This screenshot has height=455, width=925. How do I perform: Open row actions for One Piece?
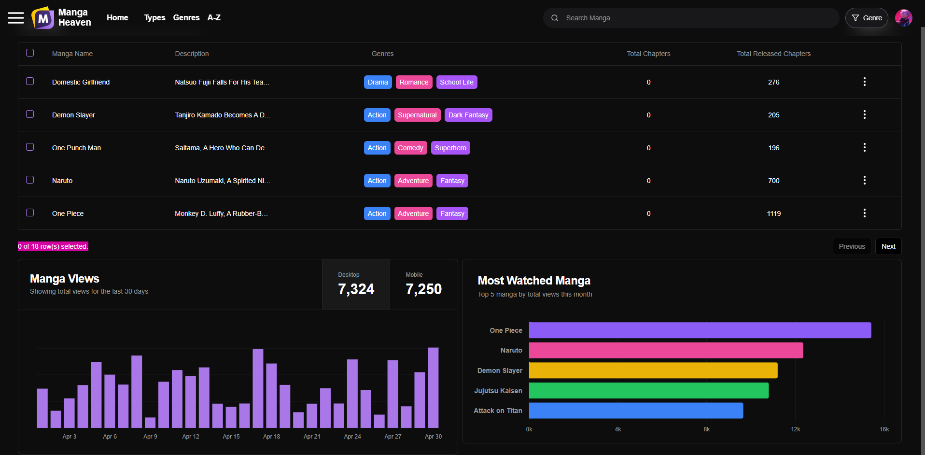[864, 213]
